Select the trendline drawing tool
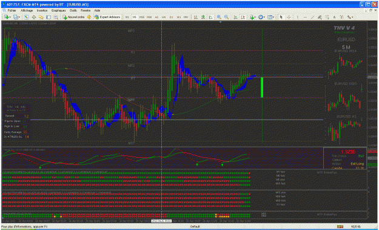The width and height of the screenshot is (379, 230). [312, 17]
